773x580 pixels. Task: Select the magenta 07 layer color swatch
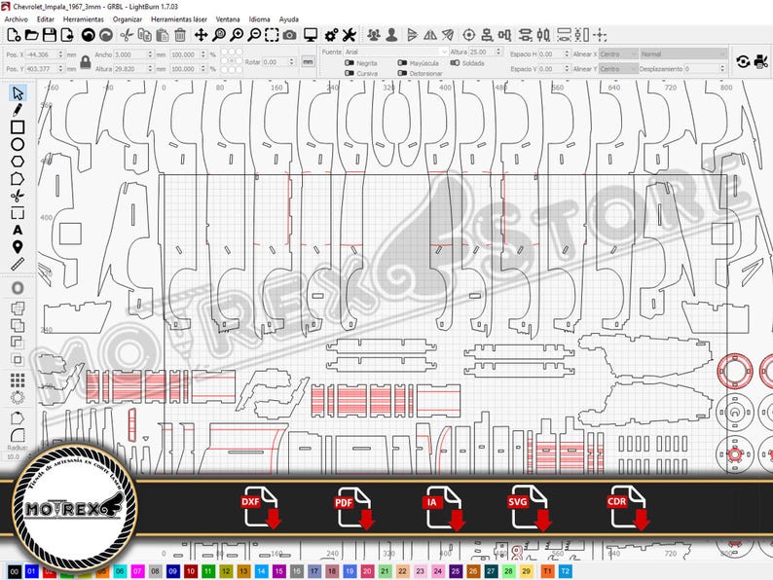pyautogui.click(x=137, y=571)
